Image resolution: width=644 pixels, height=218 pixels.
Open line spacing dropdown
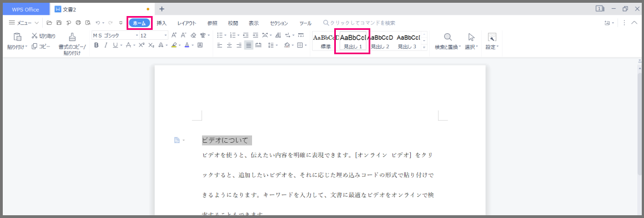point(277,45)
